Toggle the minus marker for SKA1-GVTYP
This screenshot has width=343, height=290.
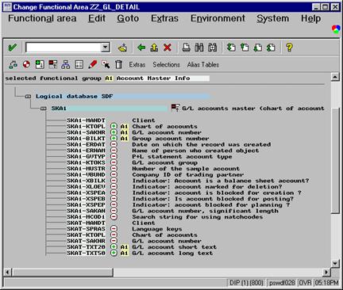(x=114, y=156)
